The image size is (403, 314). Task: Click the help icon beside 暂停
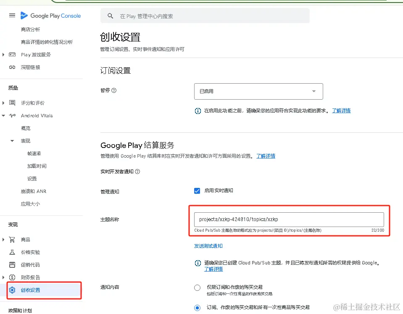[114, 90]
